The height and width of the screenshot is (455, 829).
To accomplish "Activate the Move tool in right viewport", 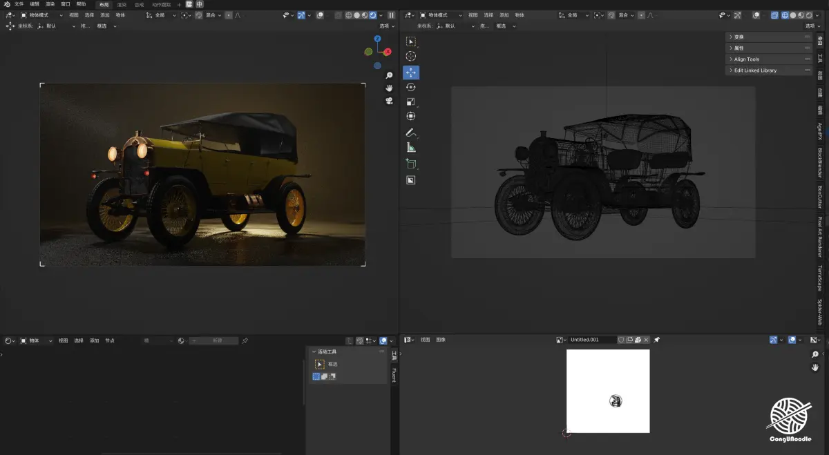I will click(x=411, y=72).
